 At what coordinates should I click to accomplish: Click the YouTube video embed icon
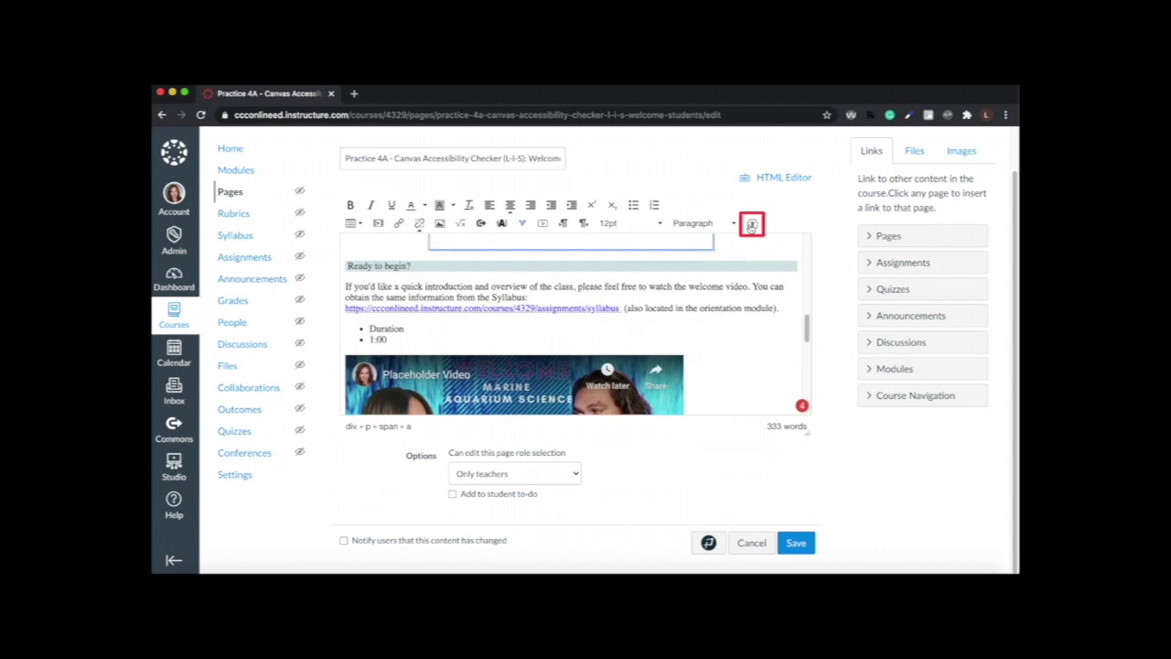pyautogui.click(x=543, y=223)
